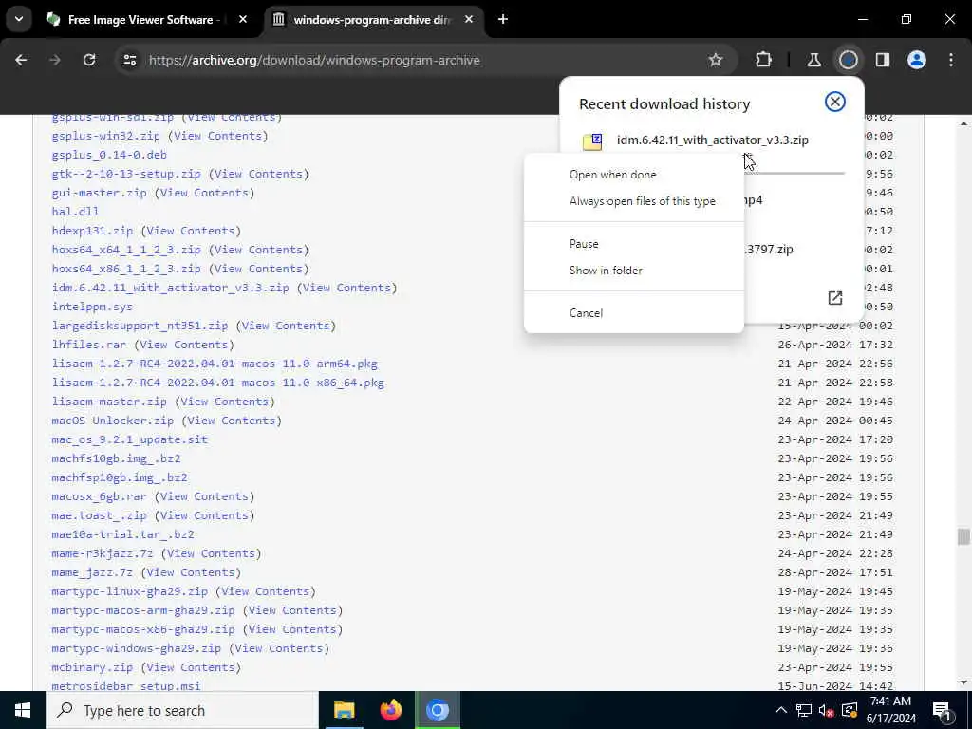This screenshot has height=729, width=972.
Task: Open lisaem x86_64.pkg link
Action: click(218, 383)
